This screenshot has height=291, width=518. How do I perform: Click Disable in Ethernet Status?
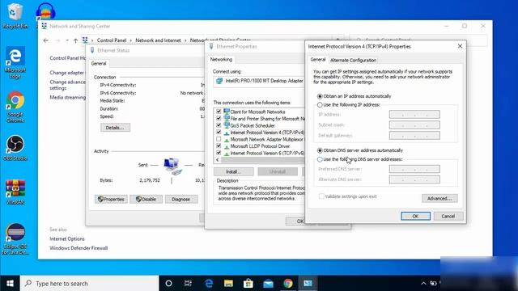(146, 200)
